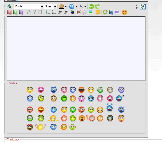Insert an ordered numbered list
The image size is (162, 143).
click(x=48, y=12)
